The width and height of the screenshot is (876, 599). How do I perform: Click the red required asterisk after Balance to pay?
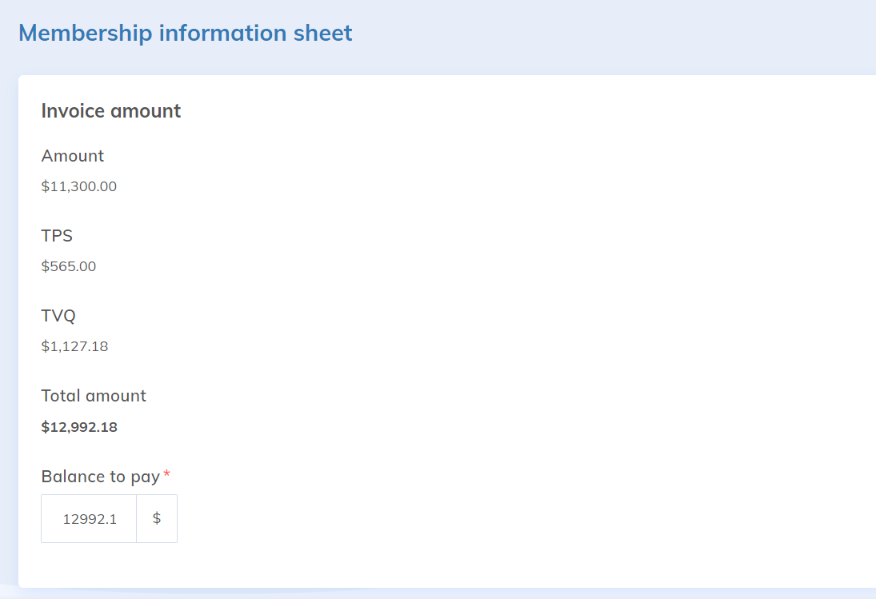point(166,476)
